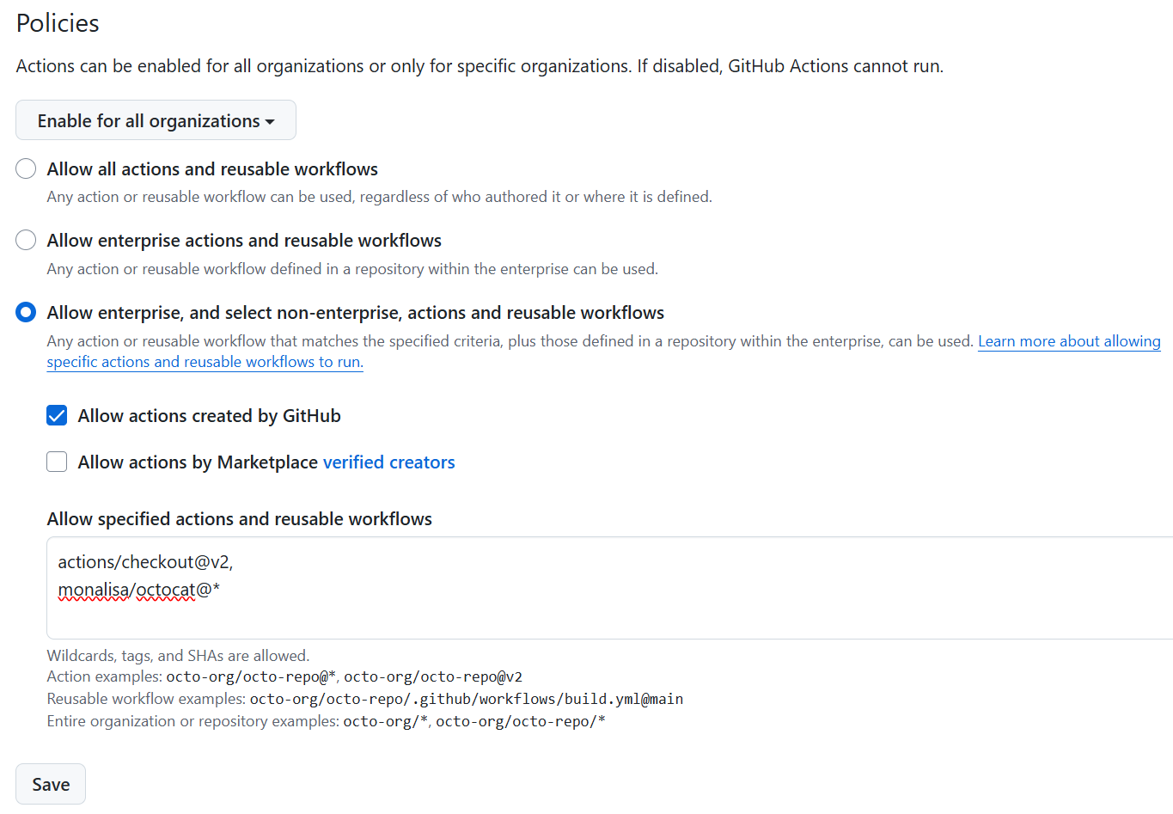1173x814 pixels.
Task: Click the caret on the policy enable button
Action: click(272, 121)
